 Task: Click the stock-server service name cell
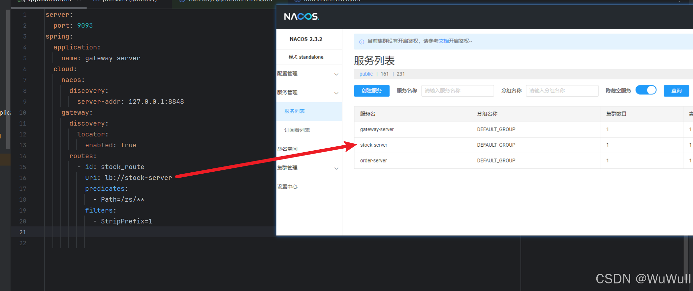click(x=373, y=145)
